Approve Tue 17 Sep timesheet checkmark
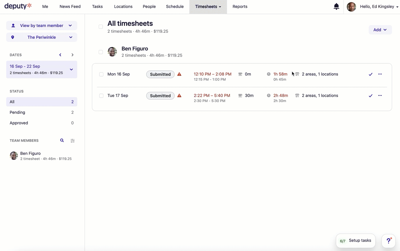Image resolution: width=400 pixels, height=251 pixels. (x=371, y=96)
